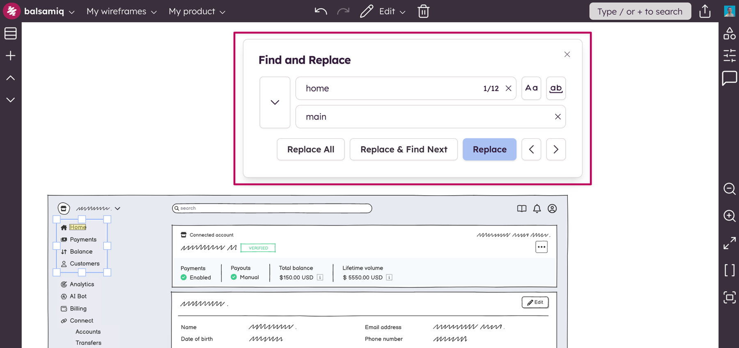The image size is (739, 348).
Task: Click the Replace All button
Action: (310, 149)
